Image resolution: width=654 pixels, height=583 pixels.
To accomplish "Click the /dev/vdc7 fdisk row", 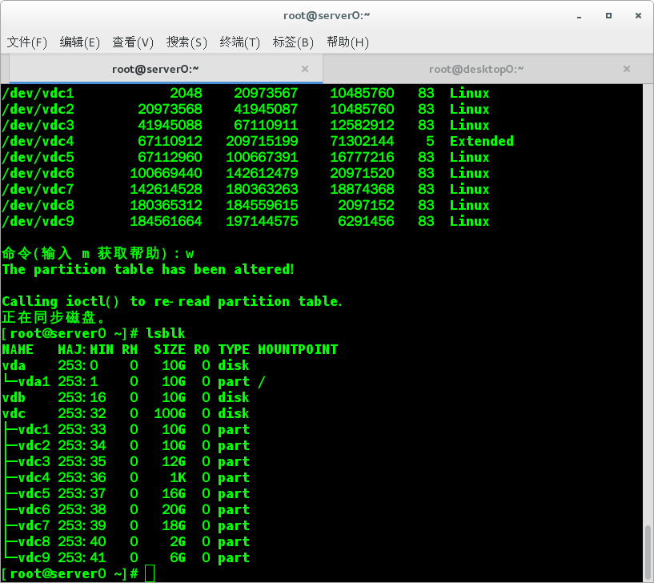I will click(245, 190).
